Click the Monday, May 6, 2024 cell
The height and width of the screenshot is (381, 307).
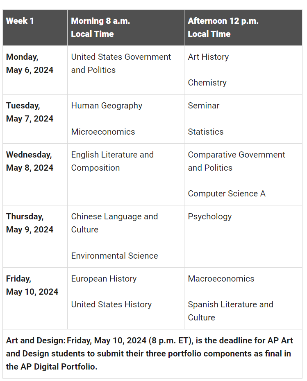tap(35, 70)
